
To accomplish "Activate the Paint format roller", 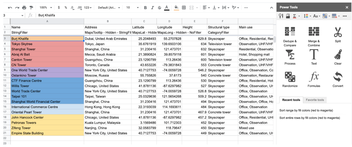I will [x=31, y=8].
